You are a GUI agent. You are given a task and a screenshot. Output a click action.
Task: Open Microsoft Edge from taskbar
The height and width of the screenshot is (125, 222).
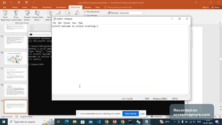point(67,122)
